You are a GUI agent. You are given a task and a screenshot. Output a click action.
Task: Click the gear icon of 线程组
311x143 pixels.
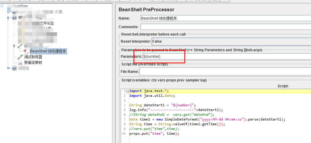(15, 68)
